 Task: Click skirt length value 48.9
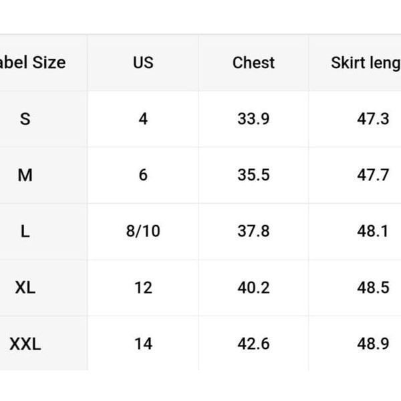click(x=373, y=344)
